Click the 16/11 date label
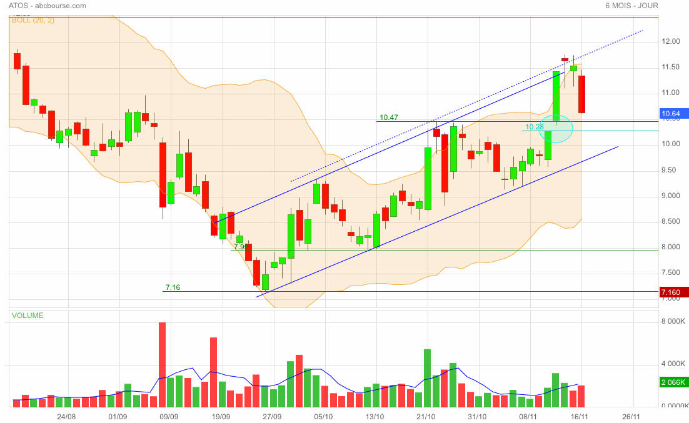Viewport: 689px width, 423px height. click(580, 417)
